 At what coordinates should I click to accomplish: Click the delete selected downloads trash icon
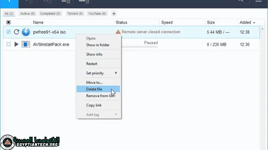(66, 2)
